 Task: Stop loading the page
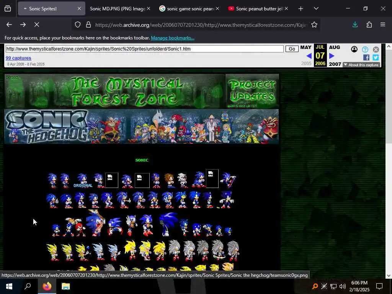click(x=37, y=25)
